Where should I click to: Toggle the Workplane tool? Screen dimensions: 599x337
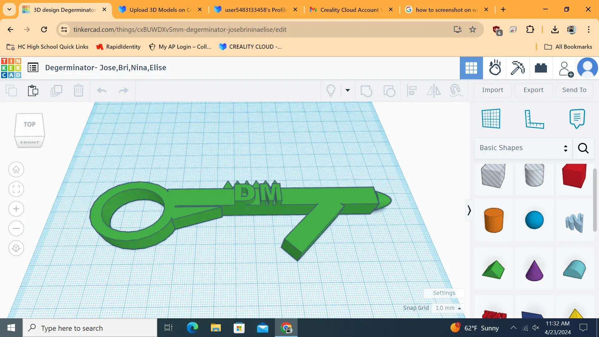491,119
